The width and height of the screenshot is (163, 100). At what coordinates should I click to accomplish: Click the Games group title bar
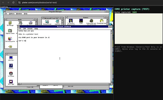click(86, 17)
